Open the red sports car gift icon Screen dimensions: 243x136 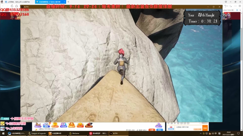coord(89,125)
